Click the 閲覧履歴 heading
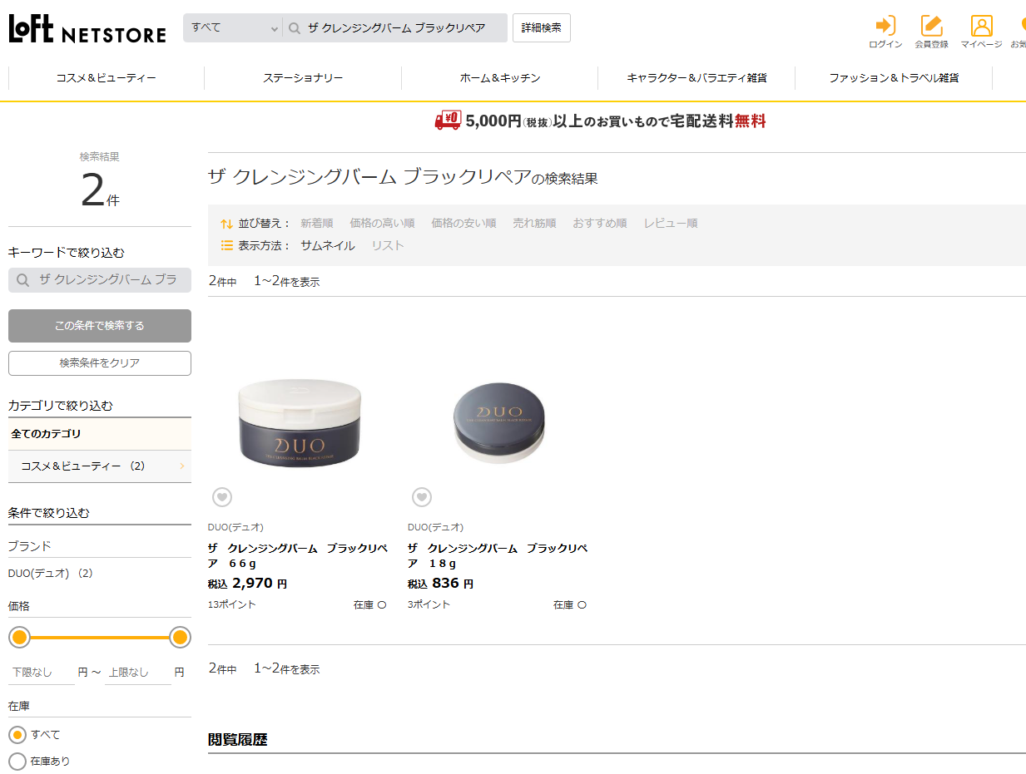This screenshot has width=1026, height=774. 237,739
